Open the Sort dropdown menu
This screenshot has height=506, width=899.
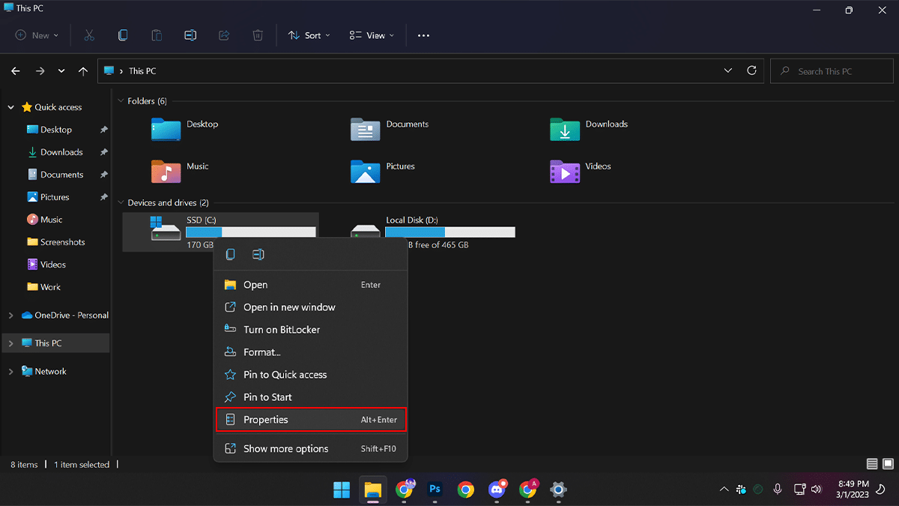pyautogui.click(x=309, y=35)
